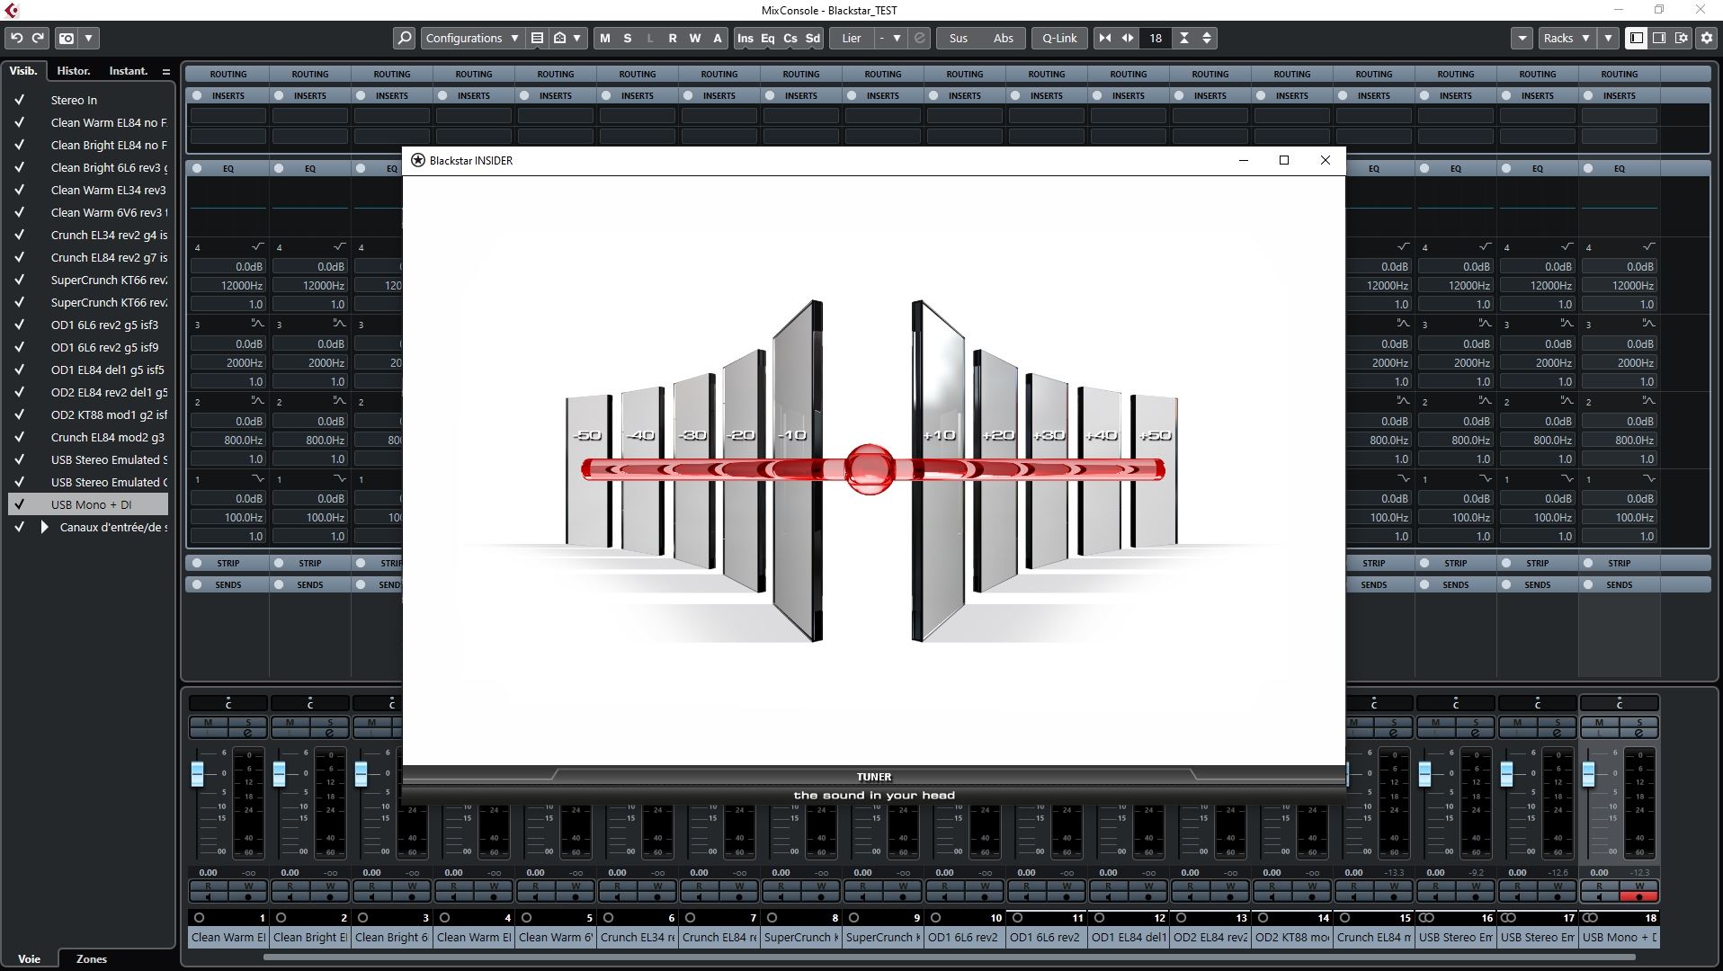Open the window layout setup icon
The image size is (1723, 971).
pyautogui.click(x=1682, y=38)
